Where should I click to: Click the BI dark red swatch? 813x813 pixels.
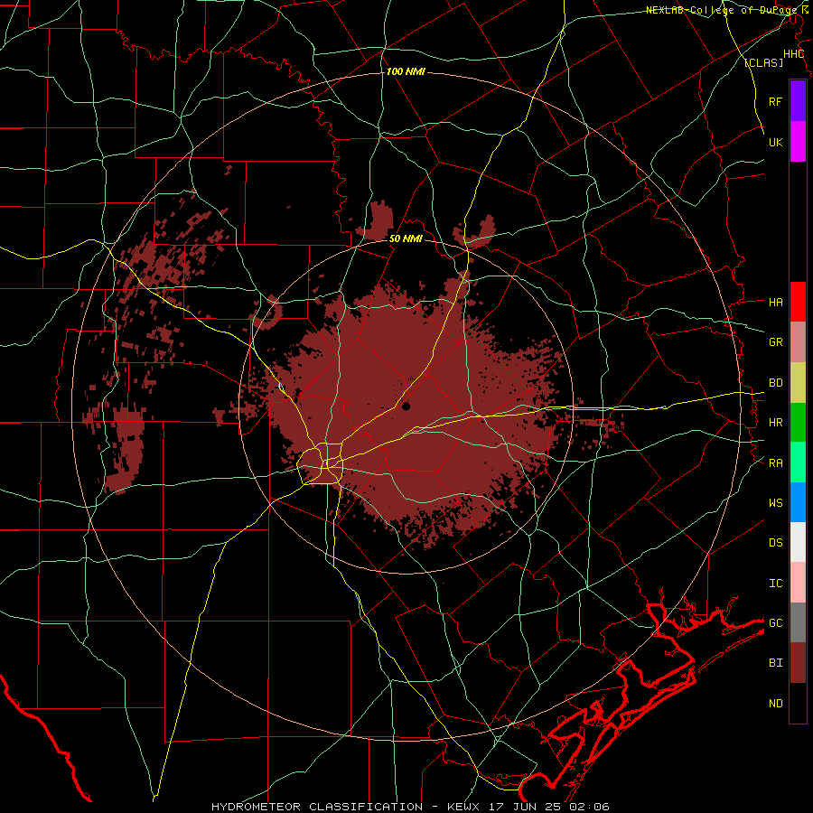click(x=798, y=663)
